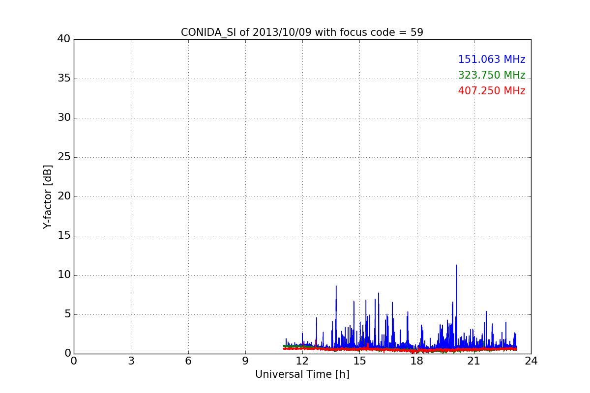Click the y-axis tick label 30
Viewport: 590px width, 393px height.
pyautogui.click(x=64, y=118)
